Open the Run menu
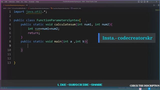 point(26,2)
